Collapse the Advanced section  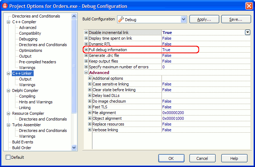point(86,73)
